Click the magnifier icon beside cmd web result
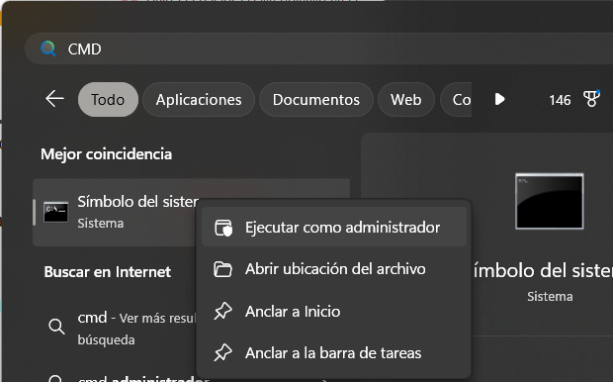613x382 pixels. click(56, 326)
